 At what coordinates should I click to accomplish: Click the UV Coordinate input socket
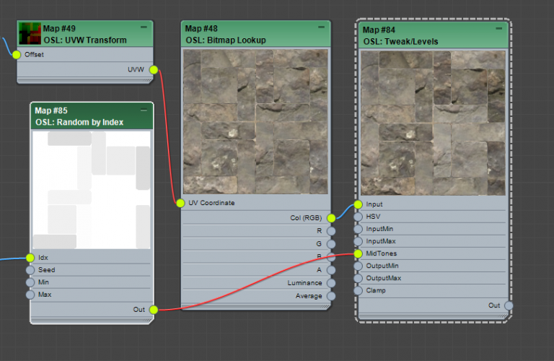[180, 203]
